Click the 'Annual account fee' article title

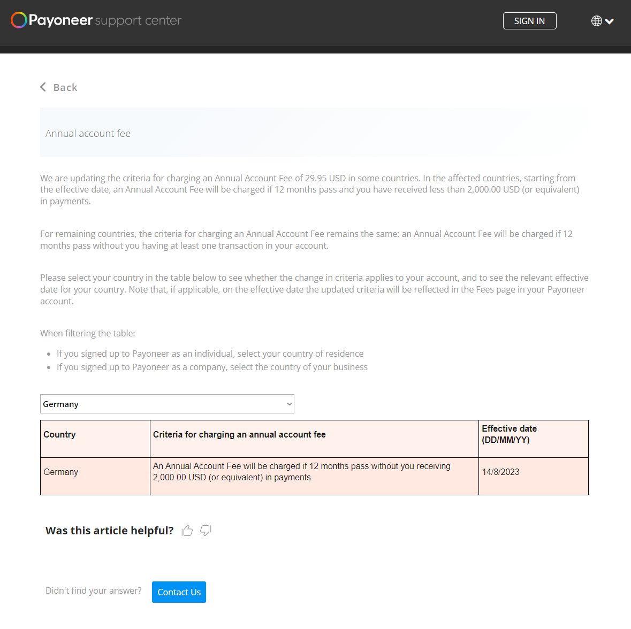[88, 134]
